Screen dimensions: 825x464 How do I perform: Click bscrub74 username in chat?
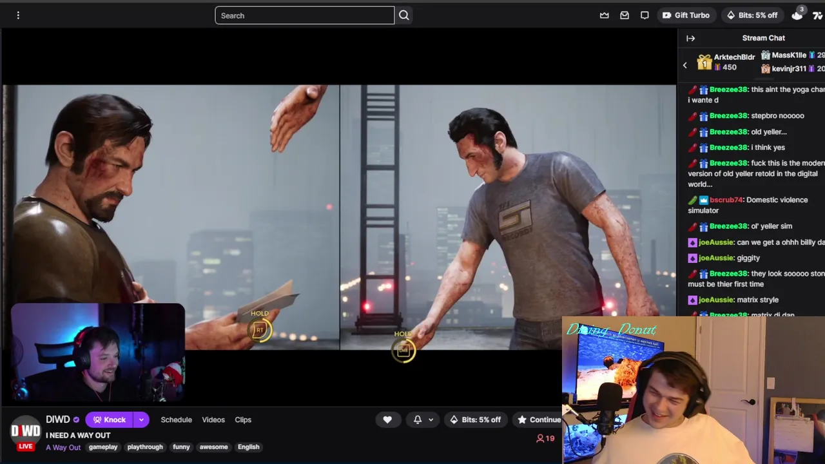(726, 200)
